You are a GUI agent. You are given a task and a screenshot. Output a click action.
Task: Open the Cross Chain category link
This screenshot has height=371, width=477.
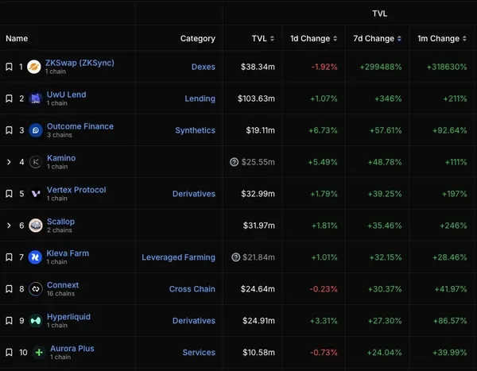[192, 289]
